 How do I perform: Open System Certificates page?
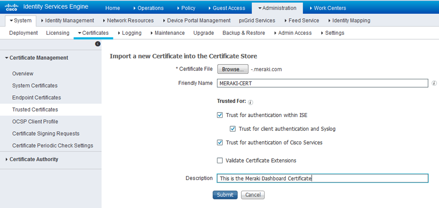(x=35, y=86)
